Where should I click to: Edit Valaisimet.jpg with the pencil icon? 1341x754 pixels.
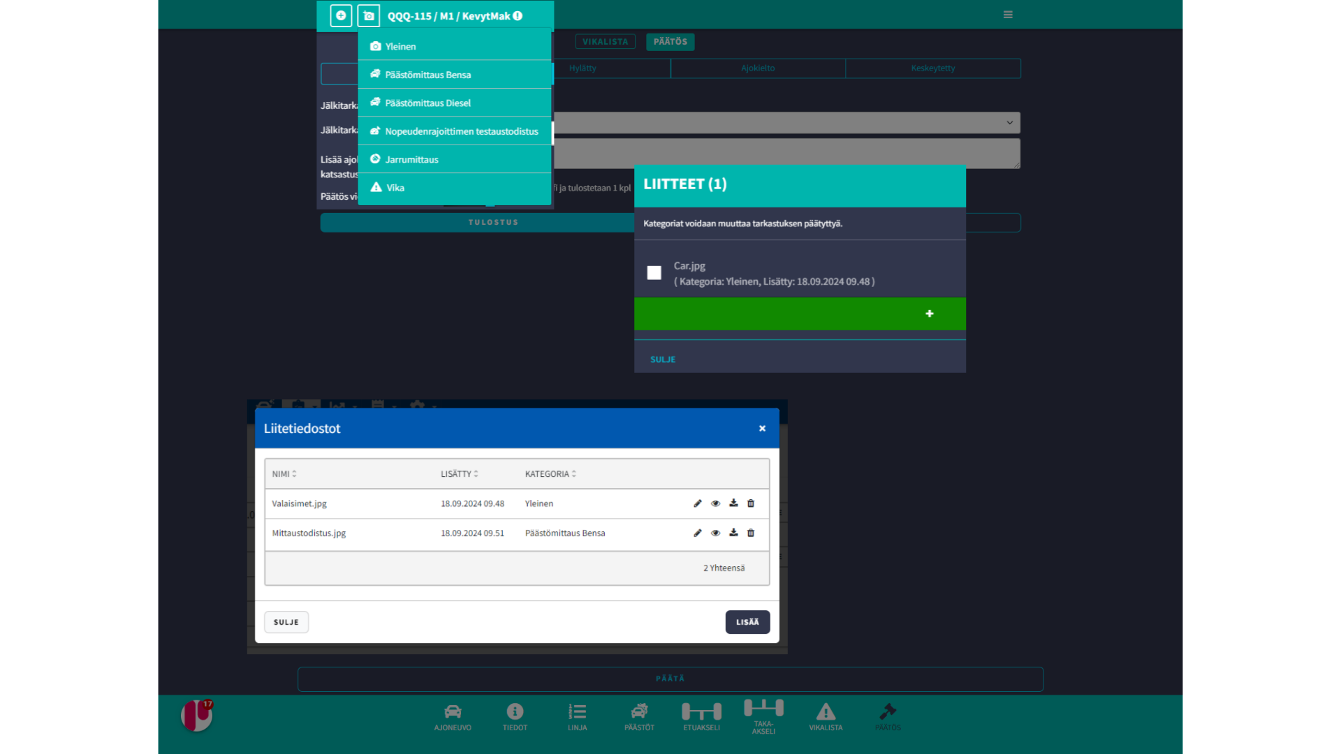(697, 503)
